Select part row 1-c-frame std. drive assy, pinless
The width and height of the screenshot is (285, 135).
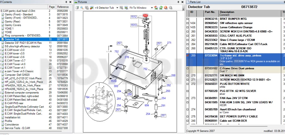click(235, 60)
